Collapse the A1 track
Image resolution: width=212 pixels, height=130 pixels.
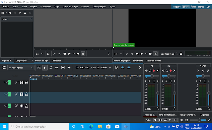pos(5,106)
